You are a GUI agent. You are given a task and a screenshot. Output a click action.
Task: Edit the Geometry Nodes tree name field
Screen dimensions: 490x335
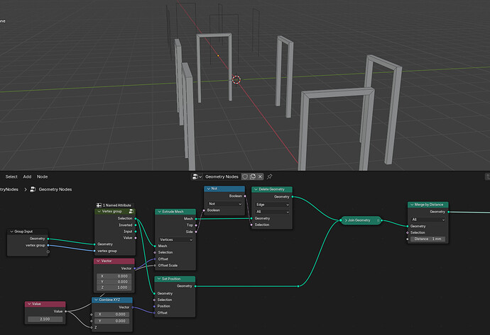pos(222,176)
